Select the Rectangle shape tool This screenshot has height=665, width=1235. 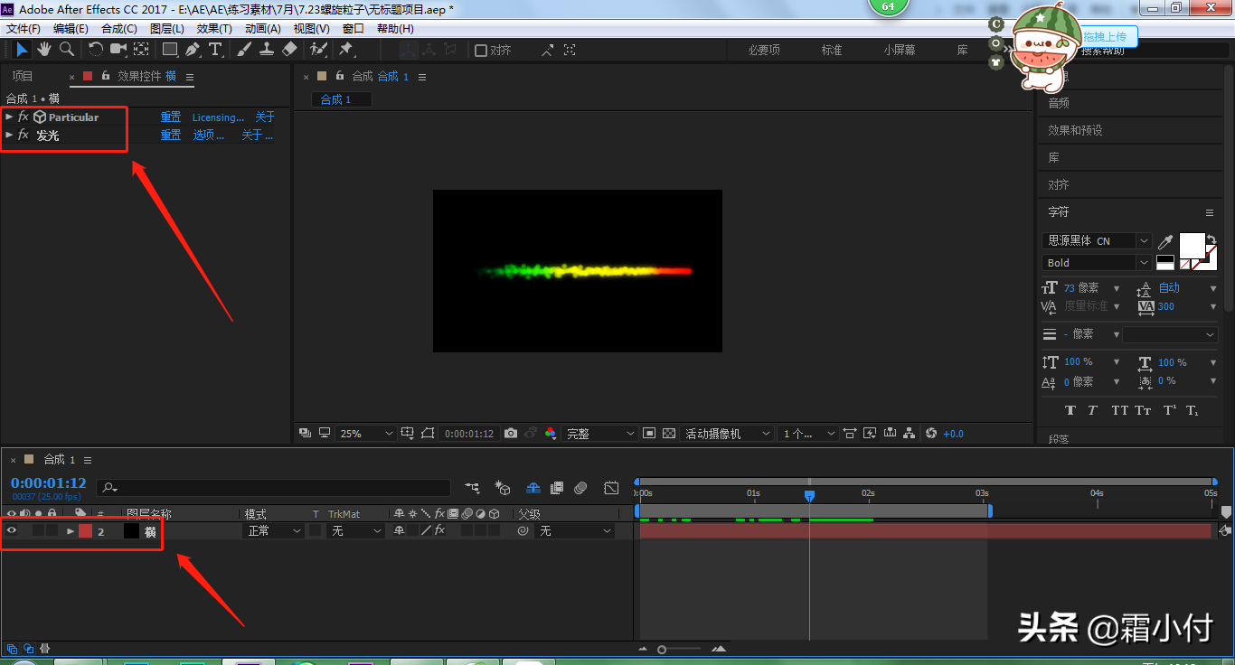[170, 49]
